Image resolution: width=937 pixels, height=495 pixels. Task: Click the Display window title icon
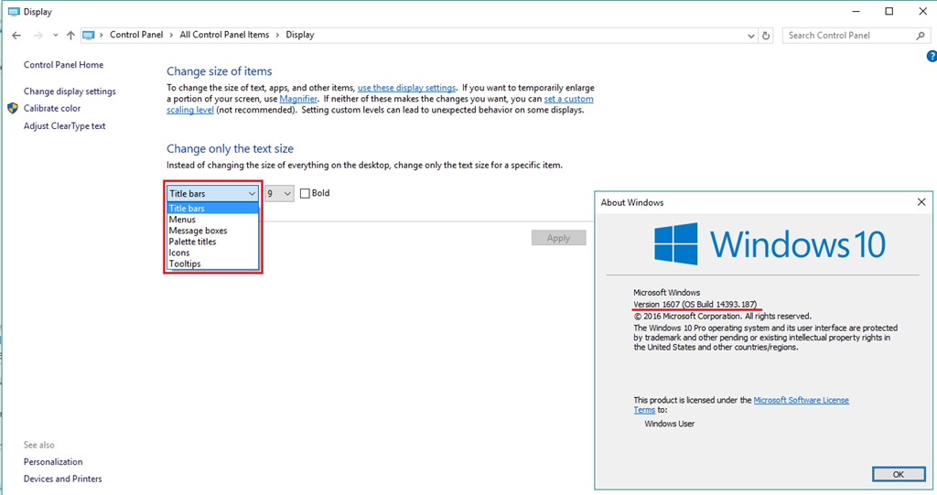pyautogui.click(x=14, y=11)
